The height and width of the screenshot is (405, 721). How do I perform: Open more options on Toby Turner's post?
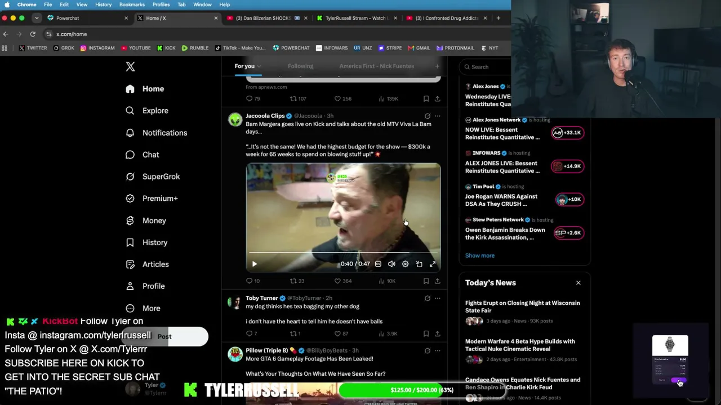tap(437, 298)
